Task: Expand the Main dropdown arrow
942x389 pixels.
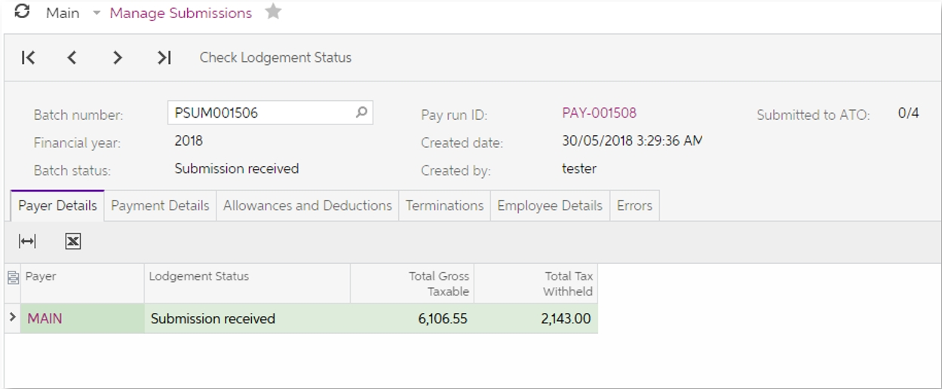Action: 96,14
